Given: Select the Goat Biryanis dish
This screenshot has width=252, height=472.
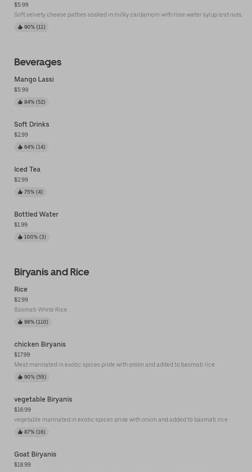Looking at the screenshot, I should coord(35,454).
